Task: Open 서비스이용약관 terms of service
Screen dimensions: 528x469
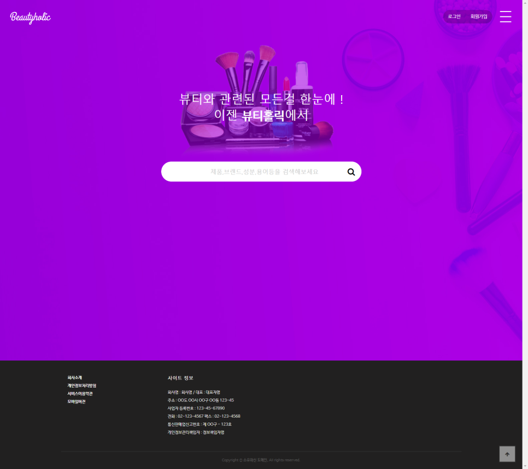Action: (80, 394)
